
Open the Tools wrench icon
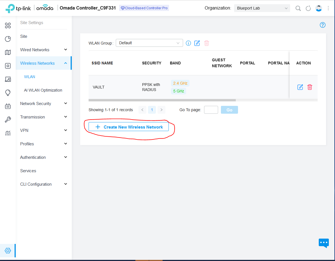coord(8,120)
